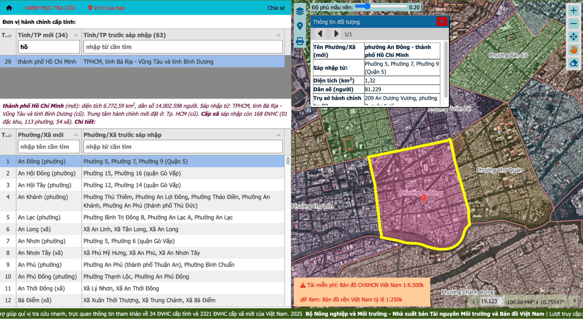The width and height of the screenshot is (583, 319).
Task: Zoom in with the plus button
Action: 573,11
